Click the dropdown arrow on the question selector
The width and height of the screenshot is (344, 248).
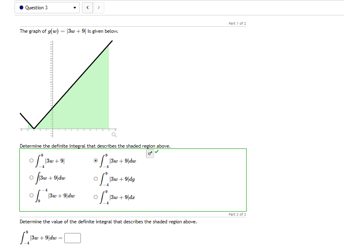[74, 7]
